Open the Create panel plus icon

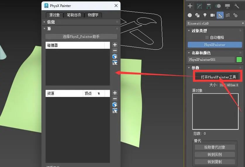[x=190, y=6]
